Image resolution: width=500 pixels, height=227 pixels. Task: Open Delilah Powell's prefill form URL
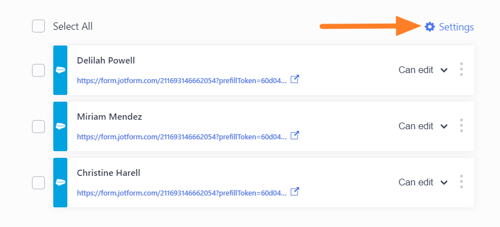(182, 80)
